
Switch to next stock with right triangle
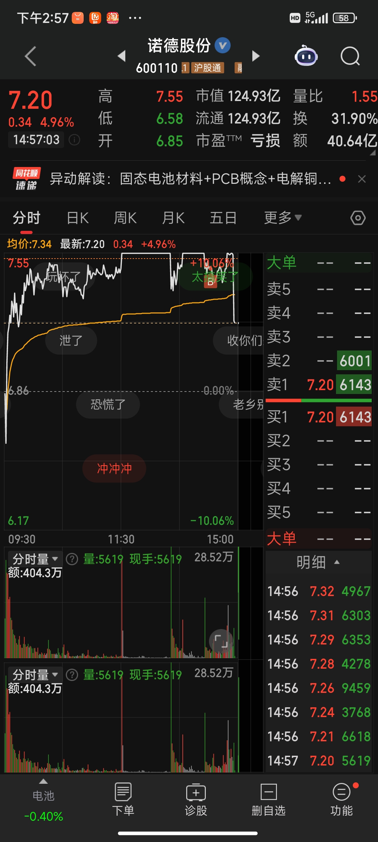[256, 56]
